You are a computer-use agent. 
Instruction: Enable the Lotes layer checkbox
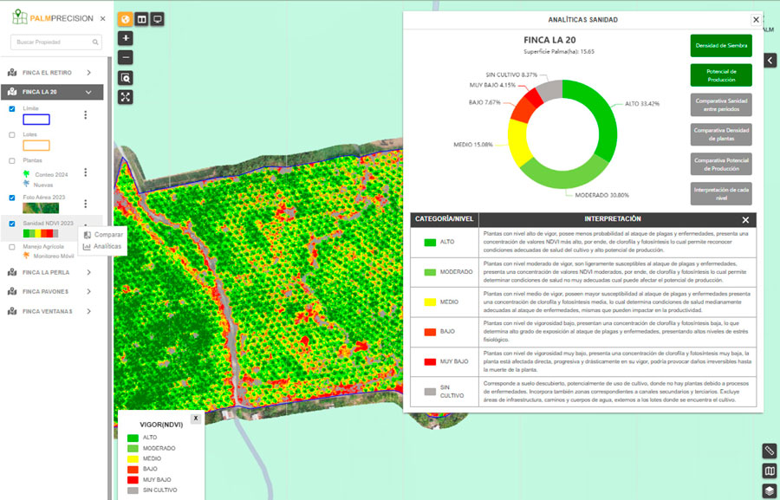click(12, 135)
